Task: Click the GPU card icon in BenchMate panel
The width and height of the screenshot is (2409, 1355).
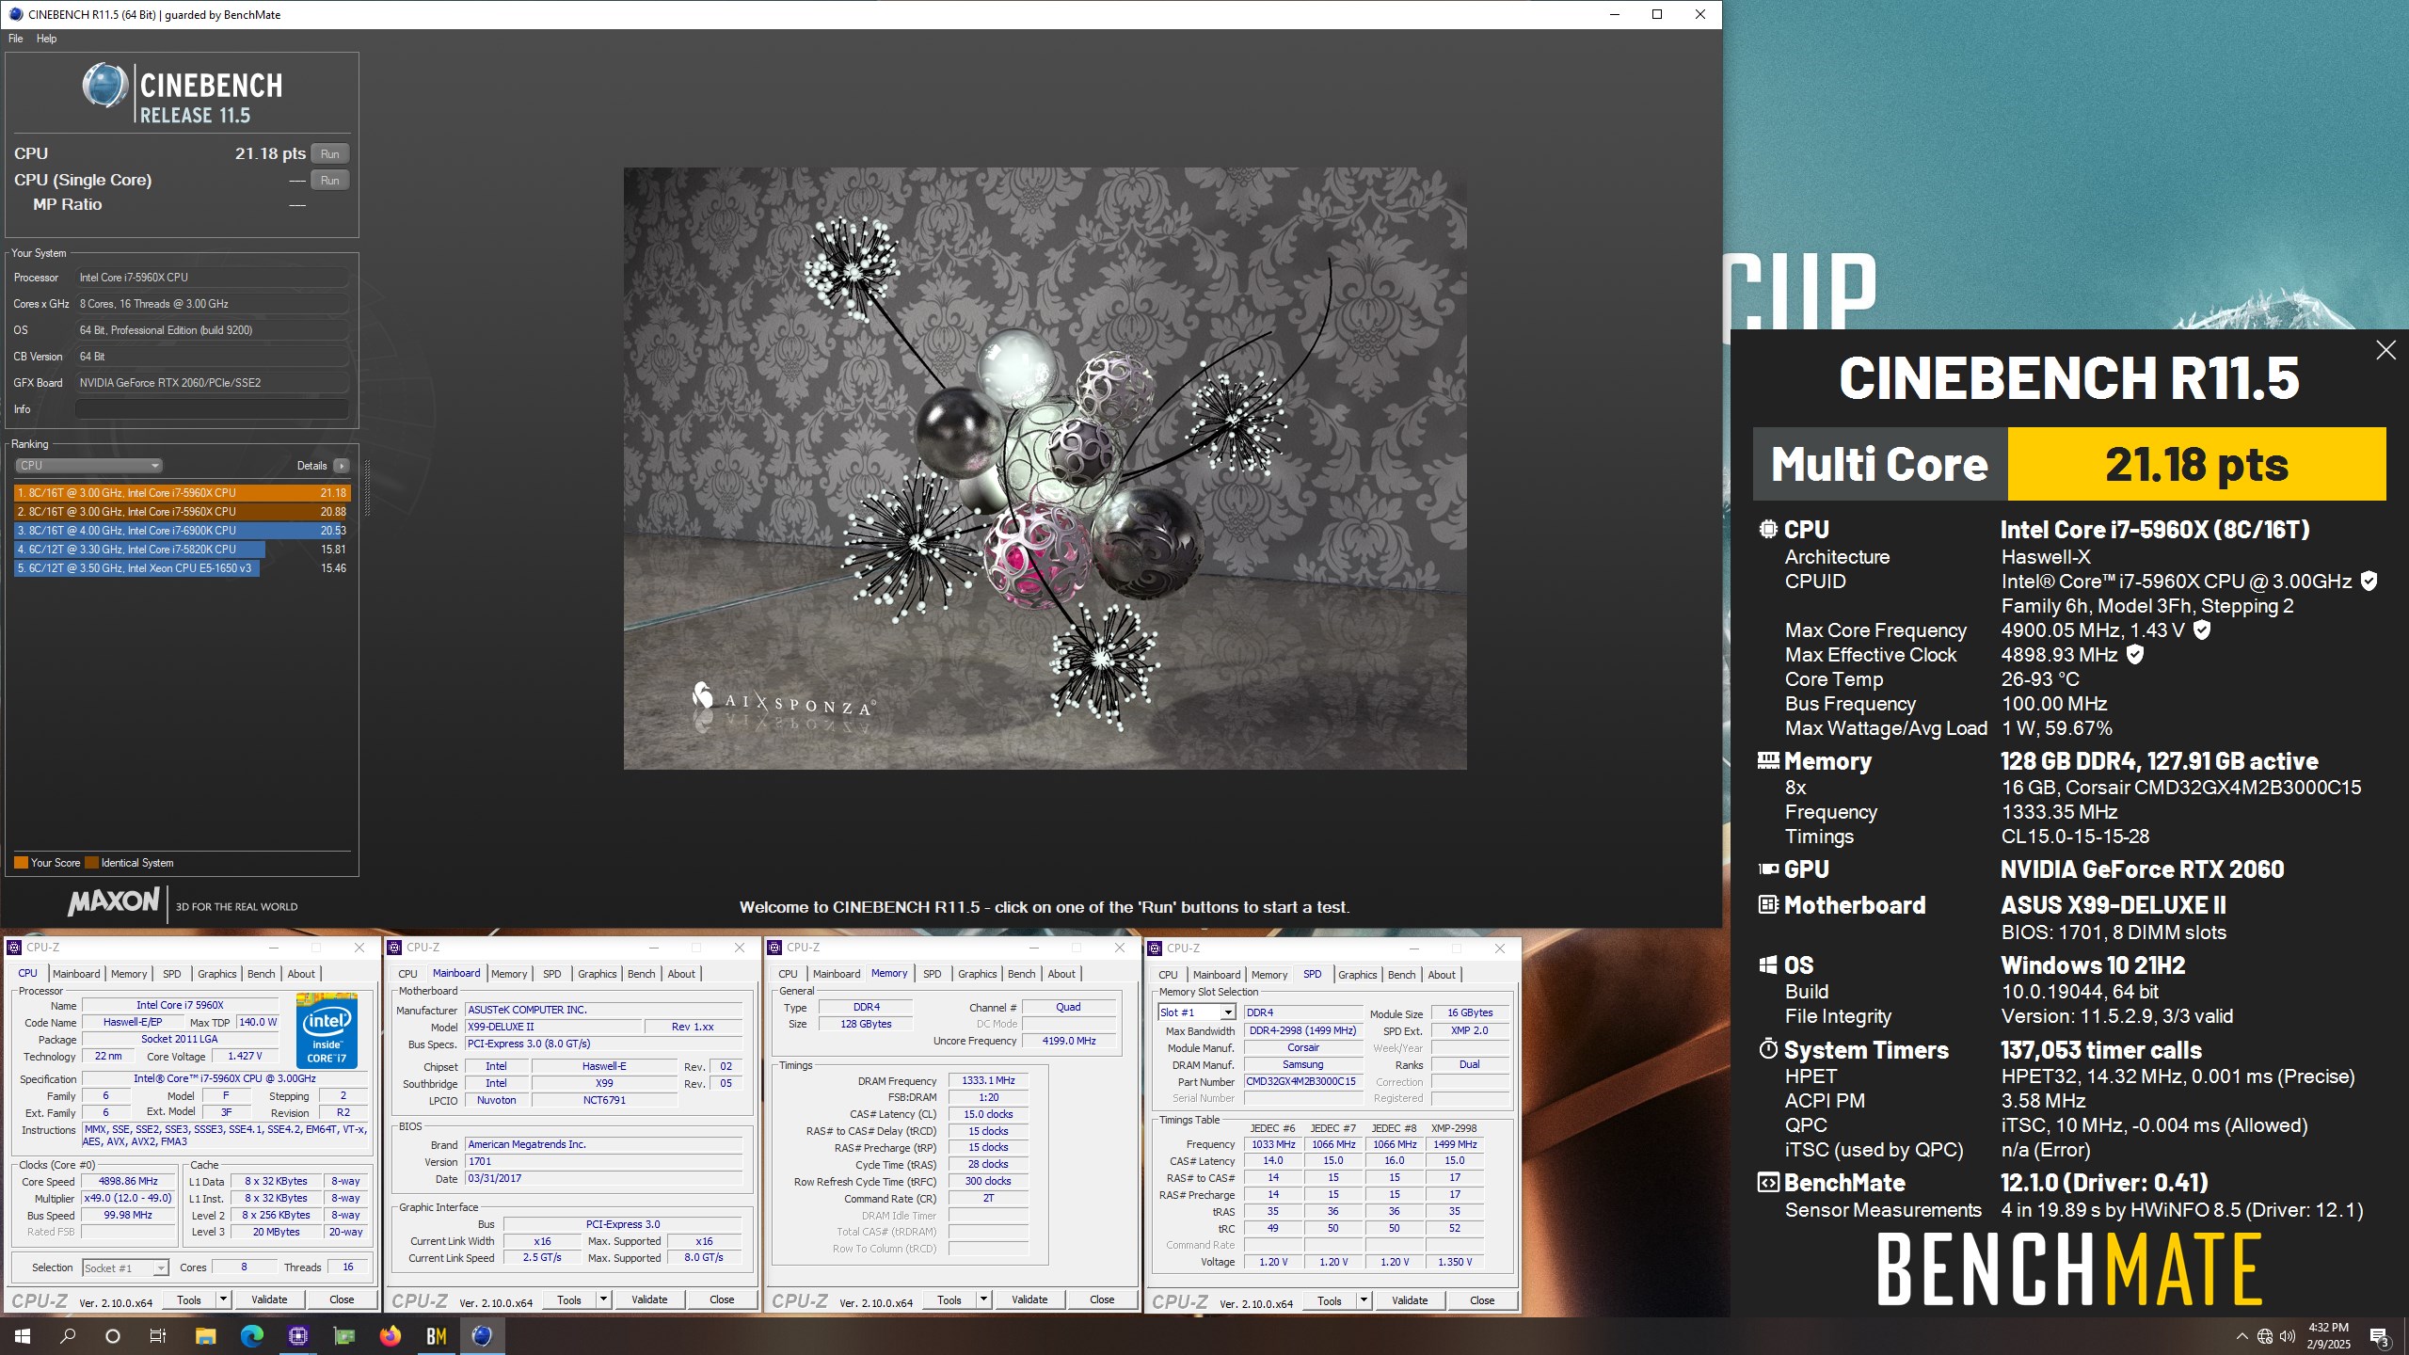Action: (x=1768, y=869)
